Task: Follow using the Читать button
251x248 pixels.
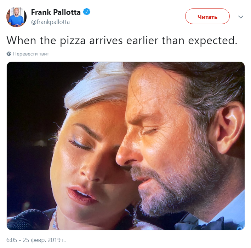Action: tap(207, 16)
